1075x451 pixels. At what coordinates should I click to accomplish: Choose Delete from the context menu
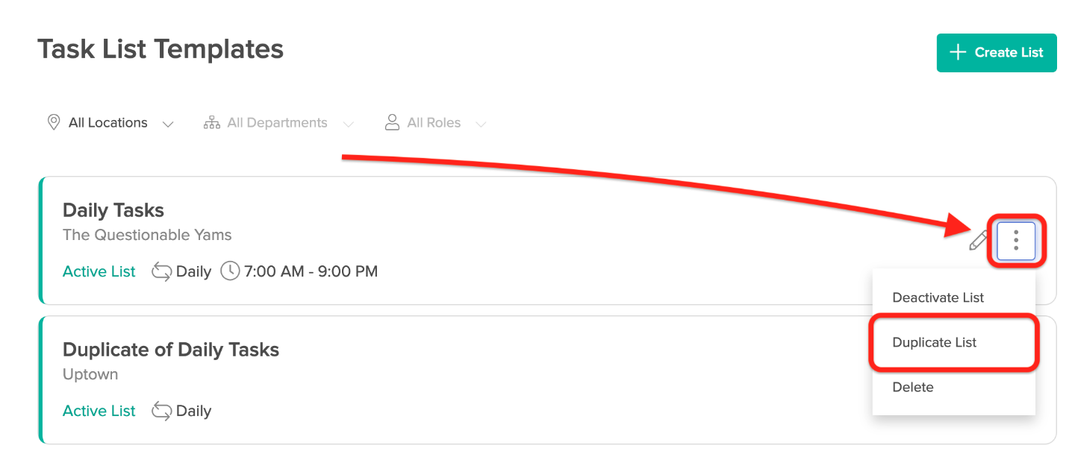(913, 387)
